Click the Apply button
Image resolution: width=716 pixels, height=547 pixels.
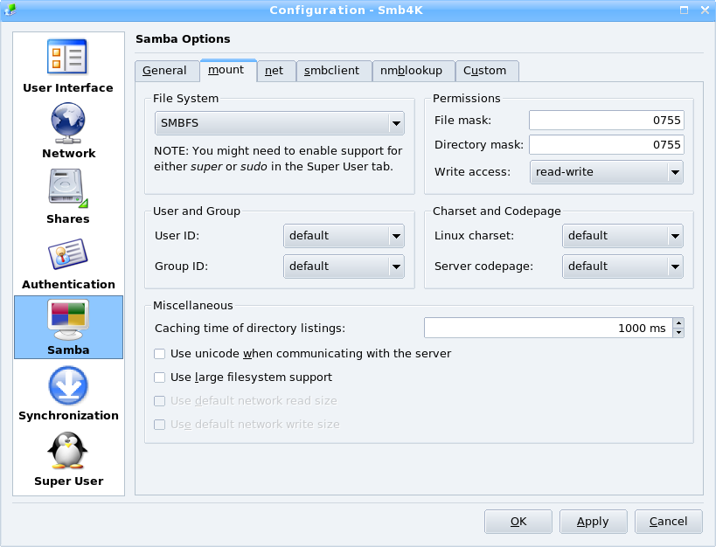click(593, 522)
